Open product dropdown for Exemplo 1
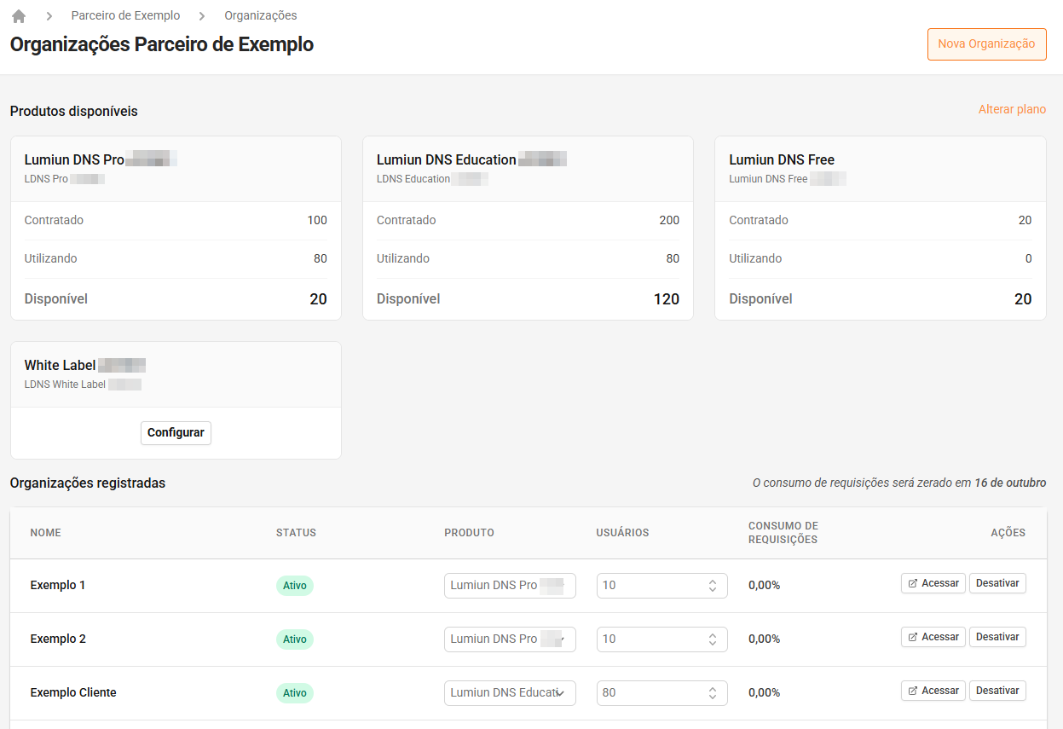Viewport: 1063px width, 729px height. pyautogui.click(x=510, y=586)
